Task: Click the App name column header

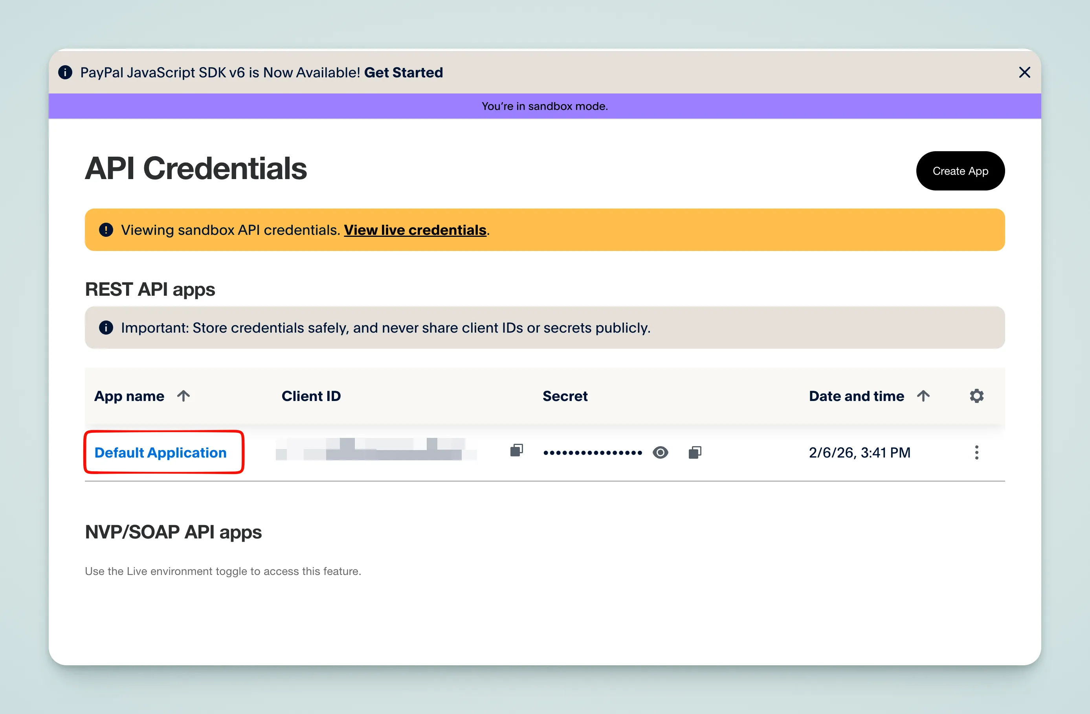Action: click(129, 396)
